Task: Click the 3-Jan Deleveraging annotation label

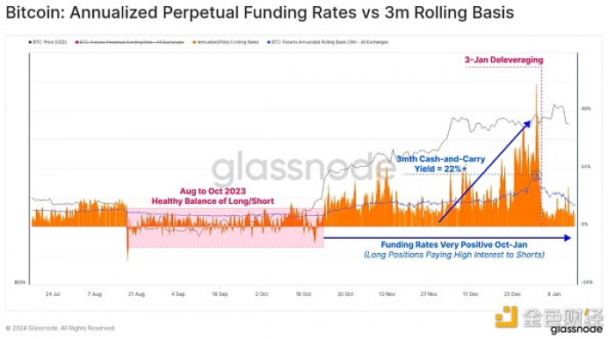Action: (x=504, y=60)
